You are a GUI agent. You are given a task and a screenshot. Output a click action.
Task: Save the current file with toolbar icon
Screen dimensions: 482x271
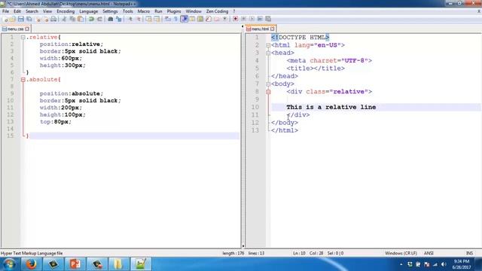pyautogui.click(x=20, y=19)
